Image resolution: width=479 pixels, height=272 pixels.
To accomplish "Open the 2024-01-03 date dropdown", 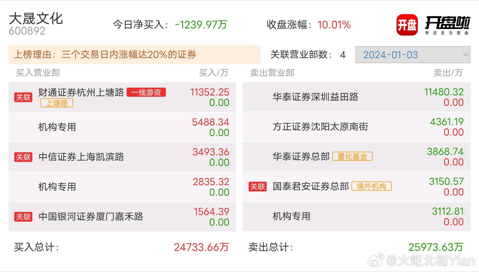I will 413,55.
